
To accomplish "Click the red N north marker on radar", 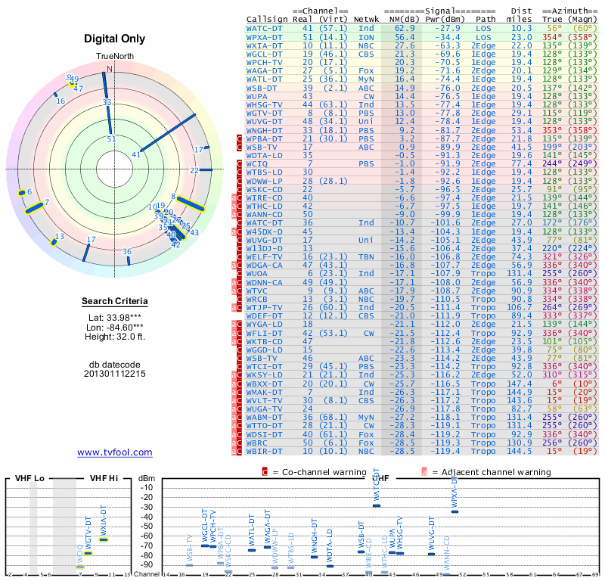I will tap(110, 69).
